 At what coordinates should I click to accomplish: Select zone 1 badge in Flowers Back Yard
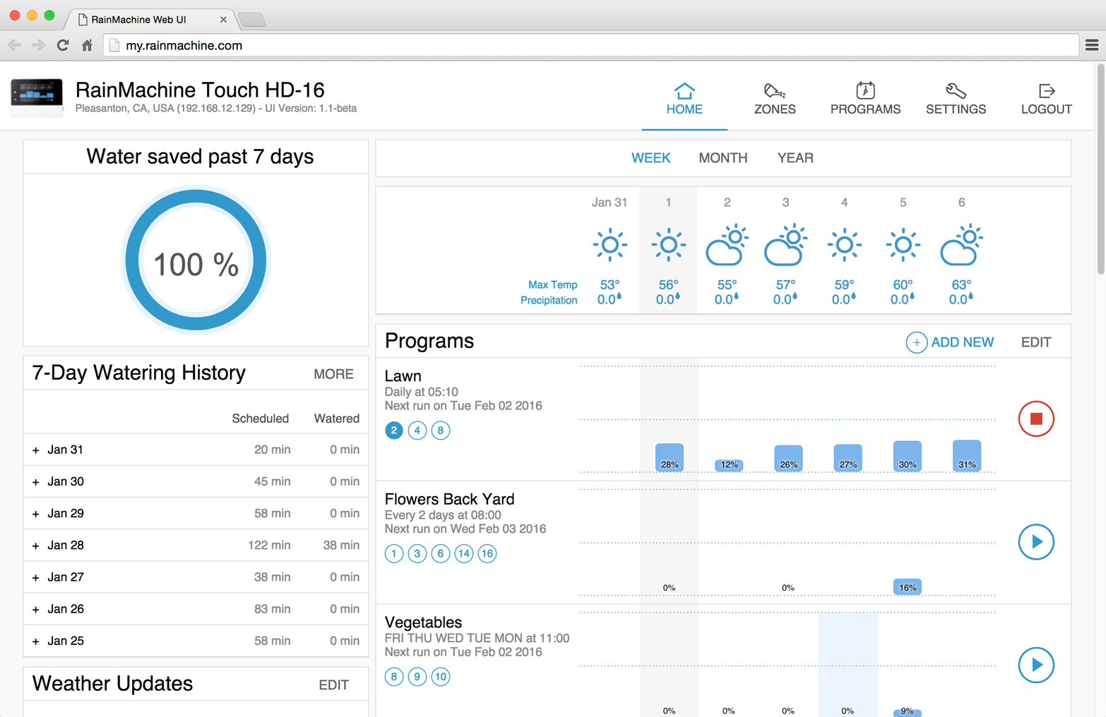[x=394, y=553]
